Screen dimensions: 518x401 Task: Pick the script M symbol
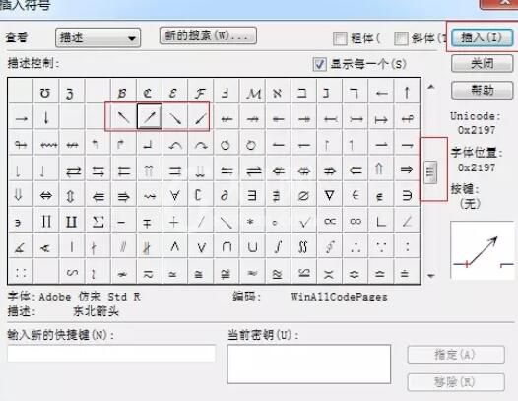(x=253, y=93)
